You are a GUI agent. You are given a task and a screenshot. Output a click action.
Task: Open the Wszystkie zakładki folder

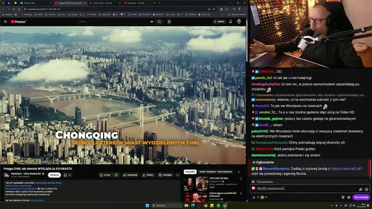(237, 15)
